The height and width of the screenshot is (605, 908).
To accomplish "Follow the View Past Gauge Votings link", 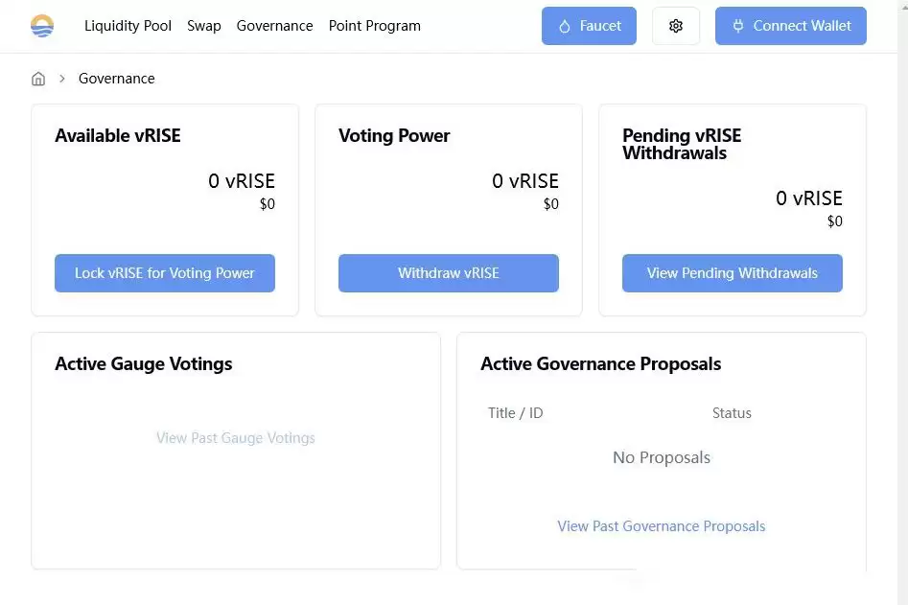I will 236,438.
